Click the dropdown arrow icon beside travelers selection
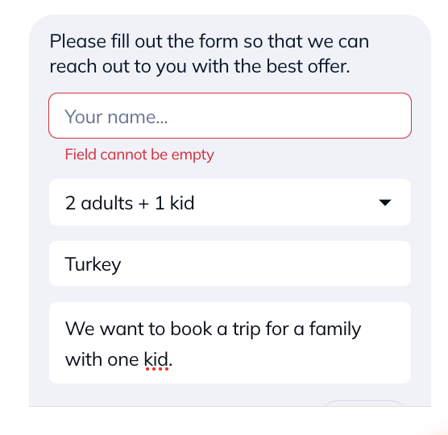 (x=384, y=202)
